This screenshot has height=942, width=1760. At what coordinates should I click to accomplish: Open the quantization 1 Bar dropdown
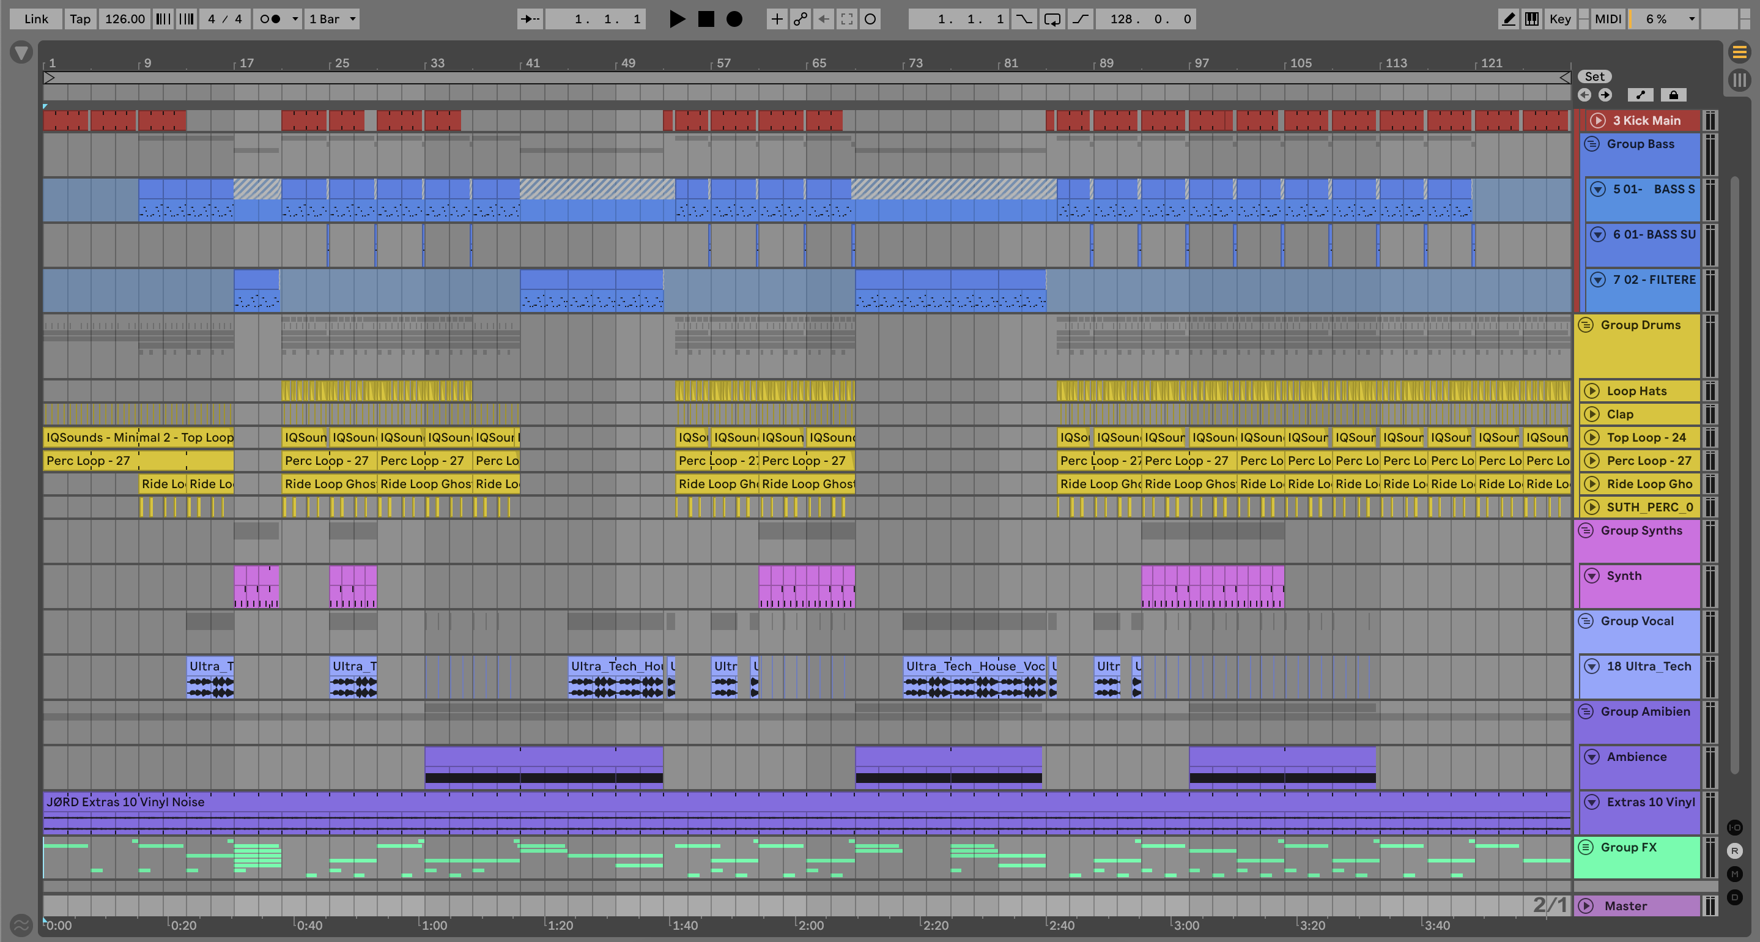tap(332, 19)
